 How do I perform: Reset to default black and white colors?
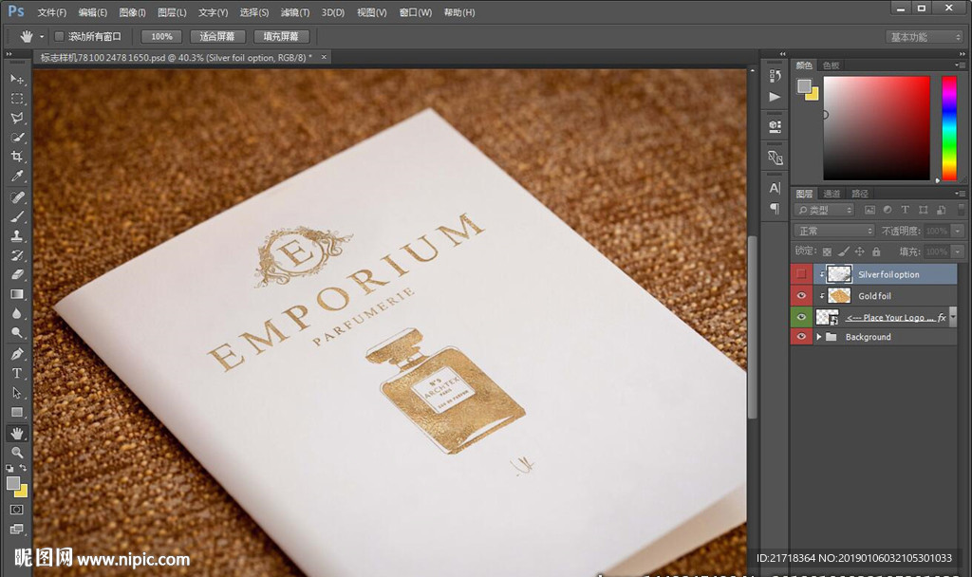9,469
